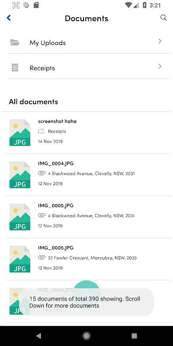Tap the address 32 Fowler Crescent, Maroubra
Viewport: 173px width, 346px height.
click(92, 258)
